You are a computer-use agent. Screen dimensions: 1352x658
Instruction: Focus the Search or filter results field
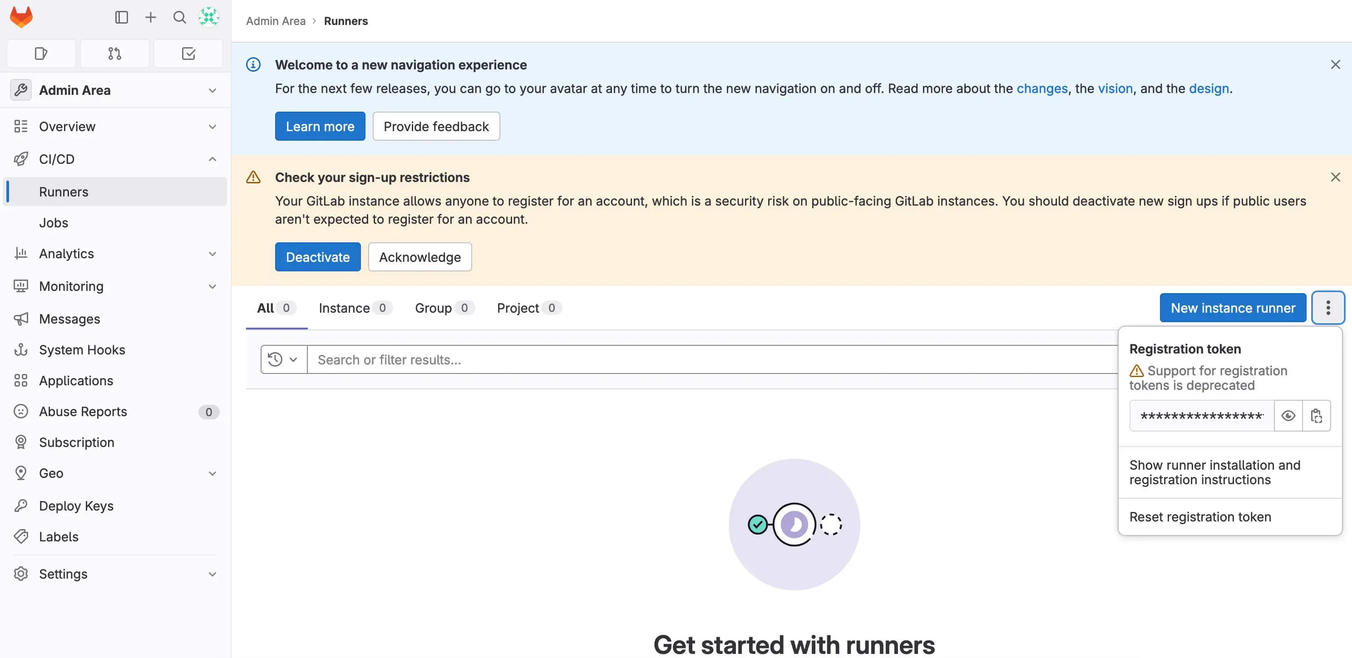pos(712,359)
